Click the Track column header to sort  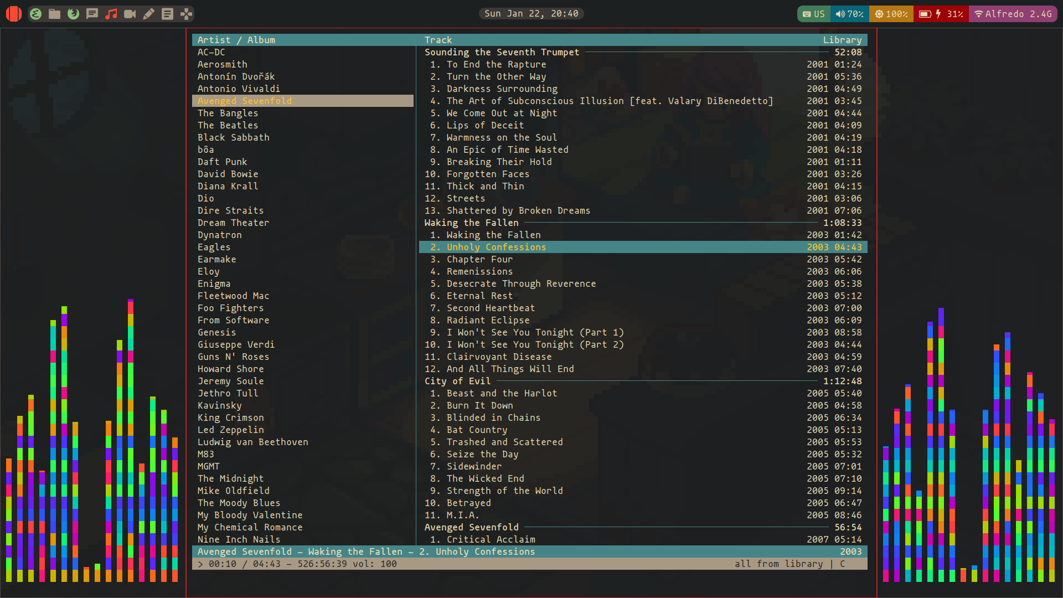(438, 39)
